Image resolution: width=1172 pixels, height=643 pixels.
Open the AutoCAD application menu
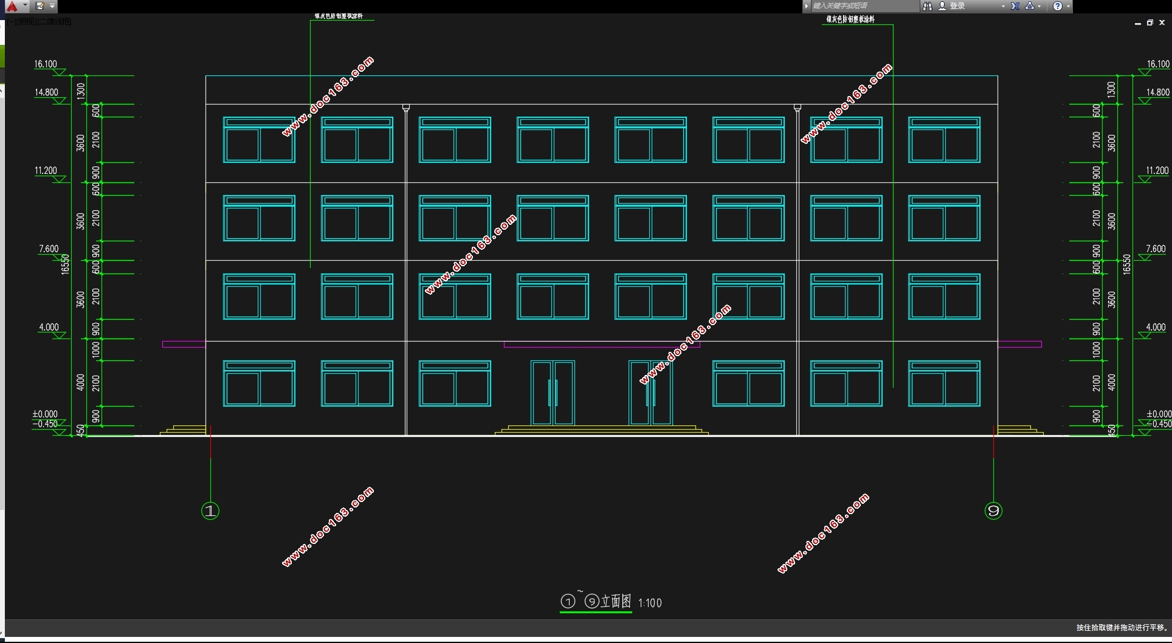16,6
